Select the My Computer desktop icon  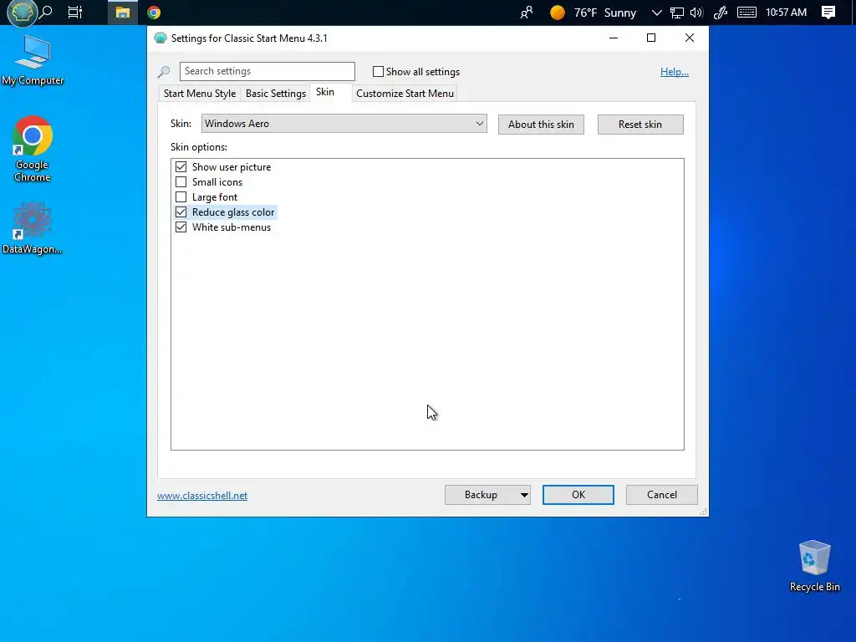[33, 60]
